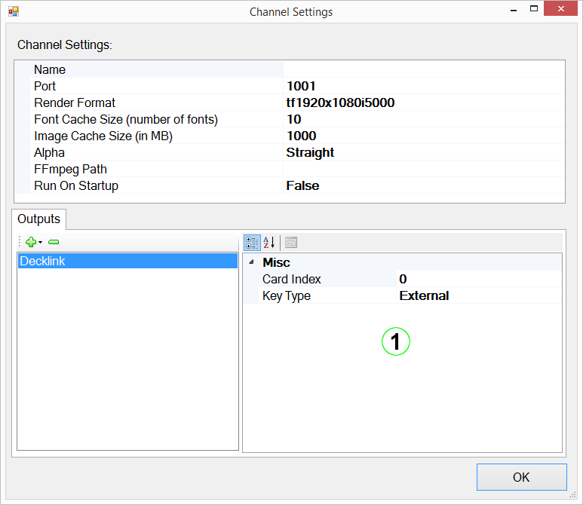Select the Outputs tab
The image size is (583, 505).
tap(39, 219)
